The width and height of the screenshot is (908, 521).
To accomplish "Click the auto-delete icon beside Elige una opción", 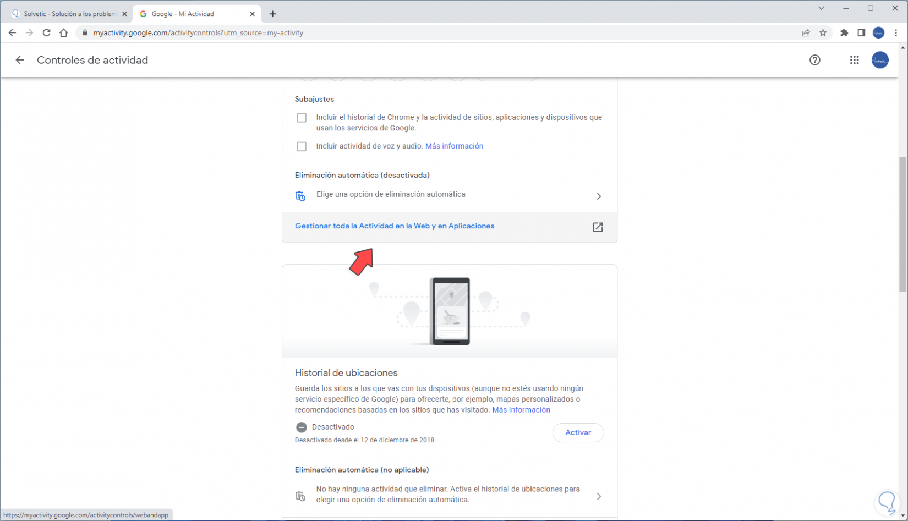I will coord(300,196).
